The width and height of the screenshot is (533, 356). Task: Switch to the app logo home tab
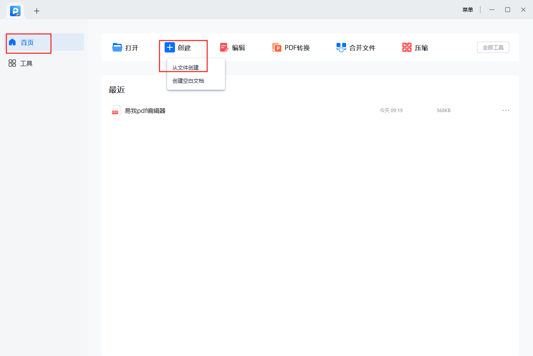pyautogui.click(x=15, y=11)
